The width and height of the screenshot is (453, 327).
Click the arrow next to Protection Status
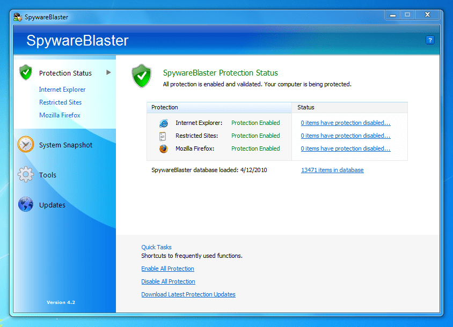coord(108,72)
